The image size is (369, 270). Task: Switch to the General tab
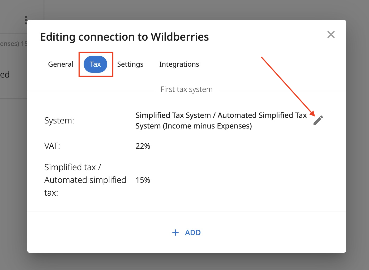[61, 64]
